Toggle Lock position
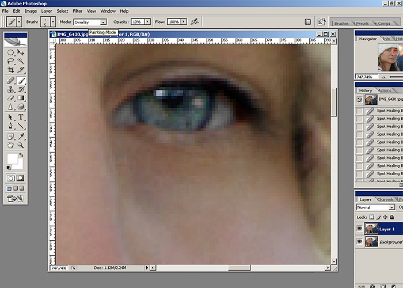 [x=385, y=217]
